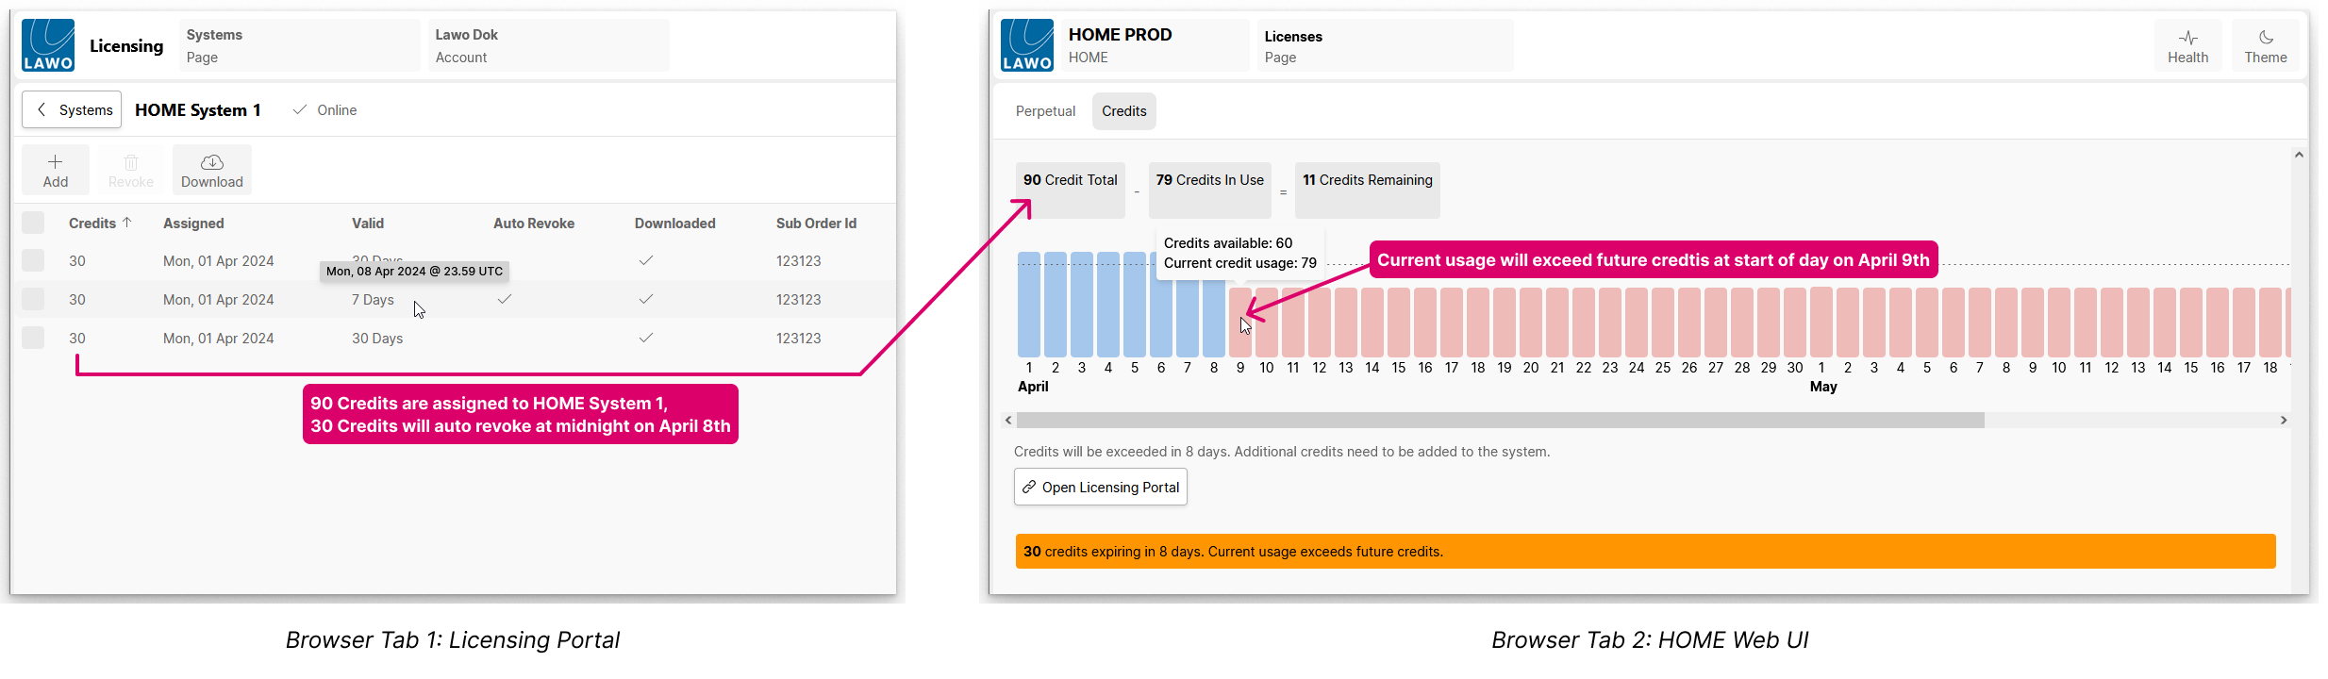Sort by Credits column arrow
This screenshot has width=2328, height=679.
click(x=126, y=223)
